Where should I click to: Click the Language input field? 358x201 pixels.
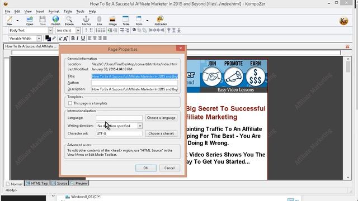[119, 118]
